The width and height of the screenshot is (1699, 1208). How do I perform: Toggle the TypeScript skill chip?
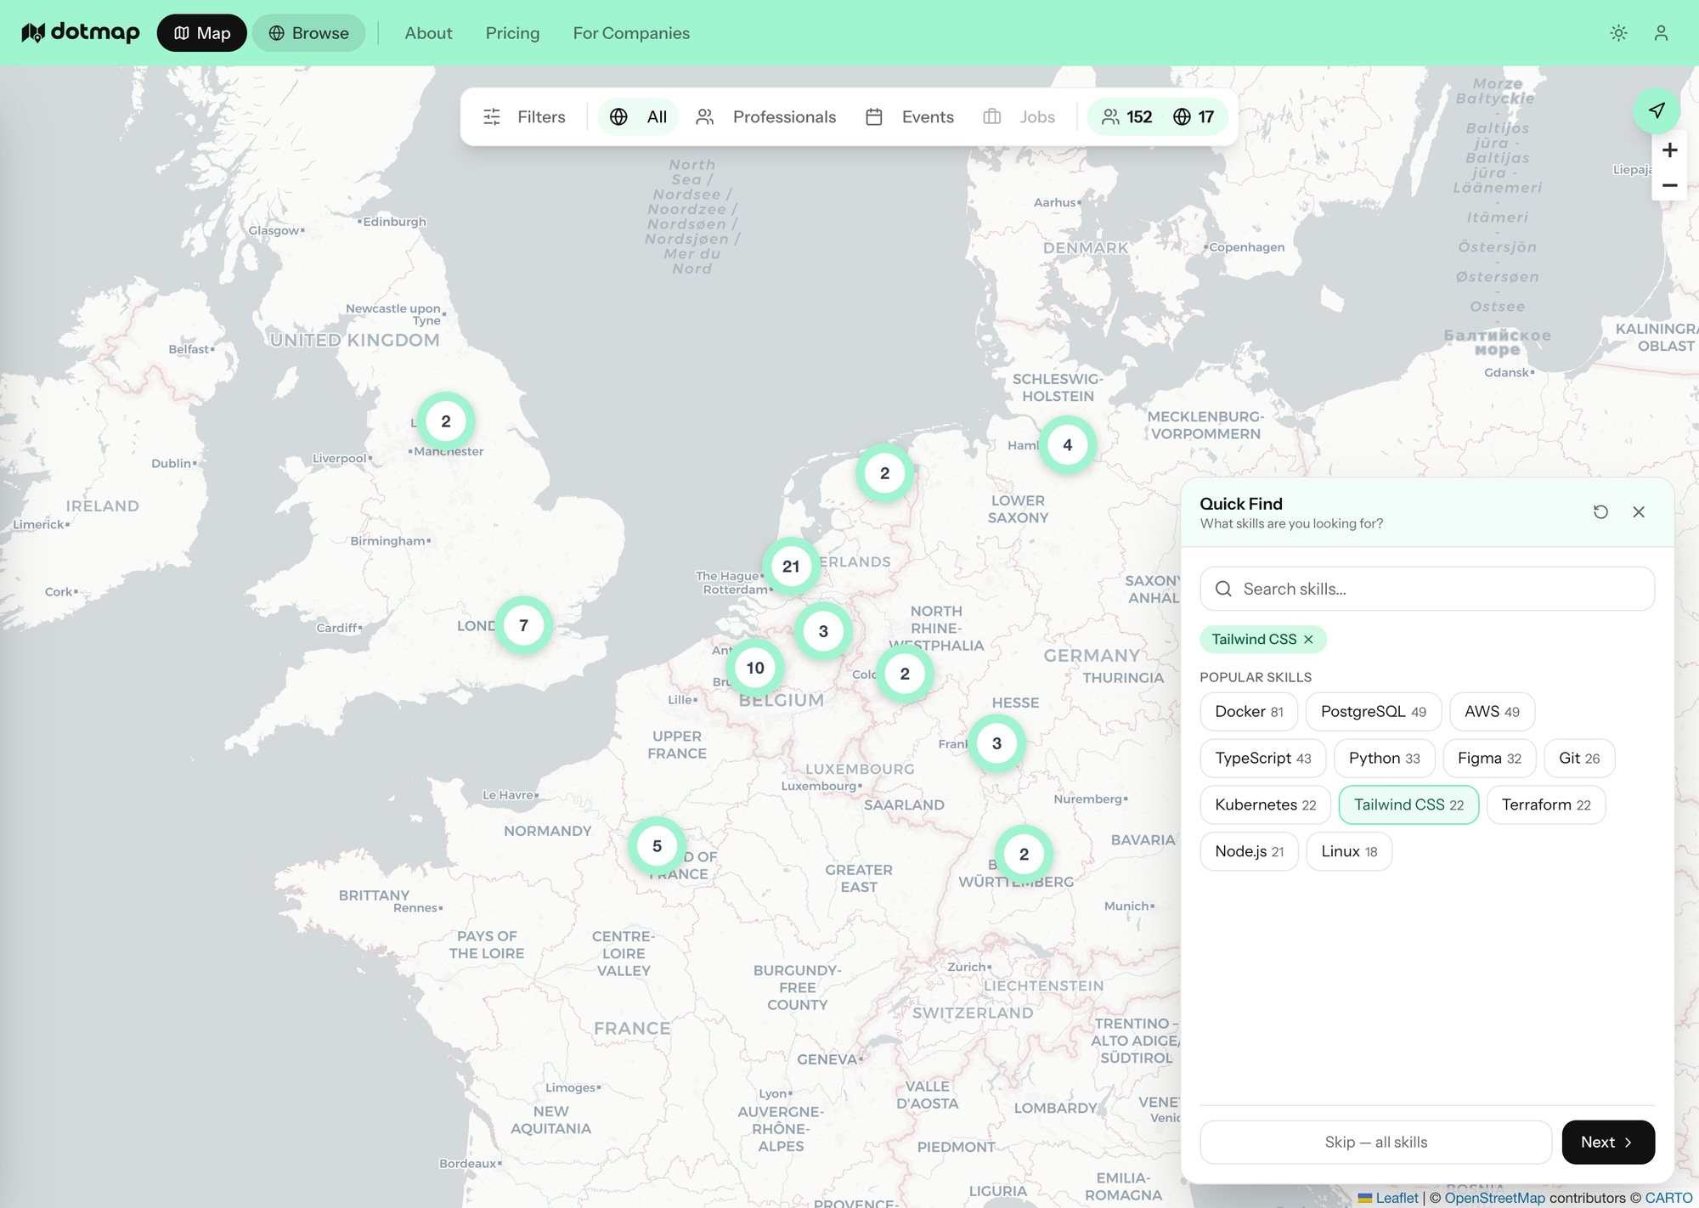pyautogui.click(x=1262, y=759)
